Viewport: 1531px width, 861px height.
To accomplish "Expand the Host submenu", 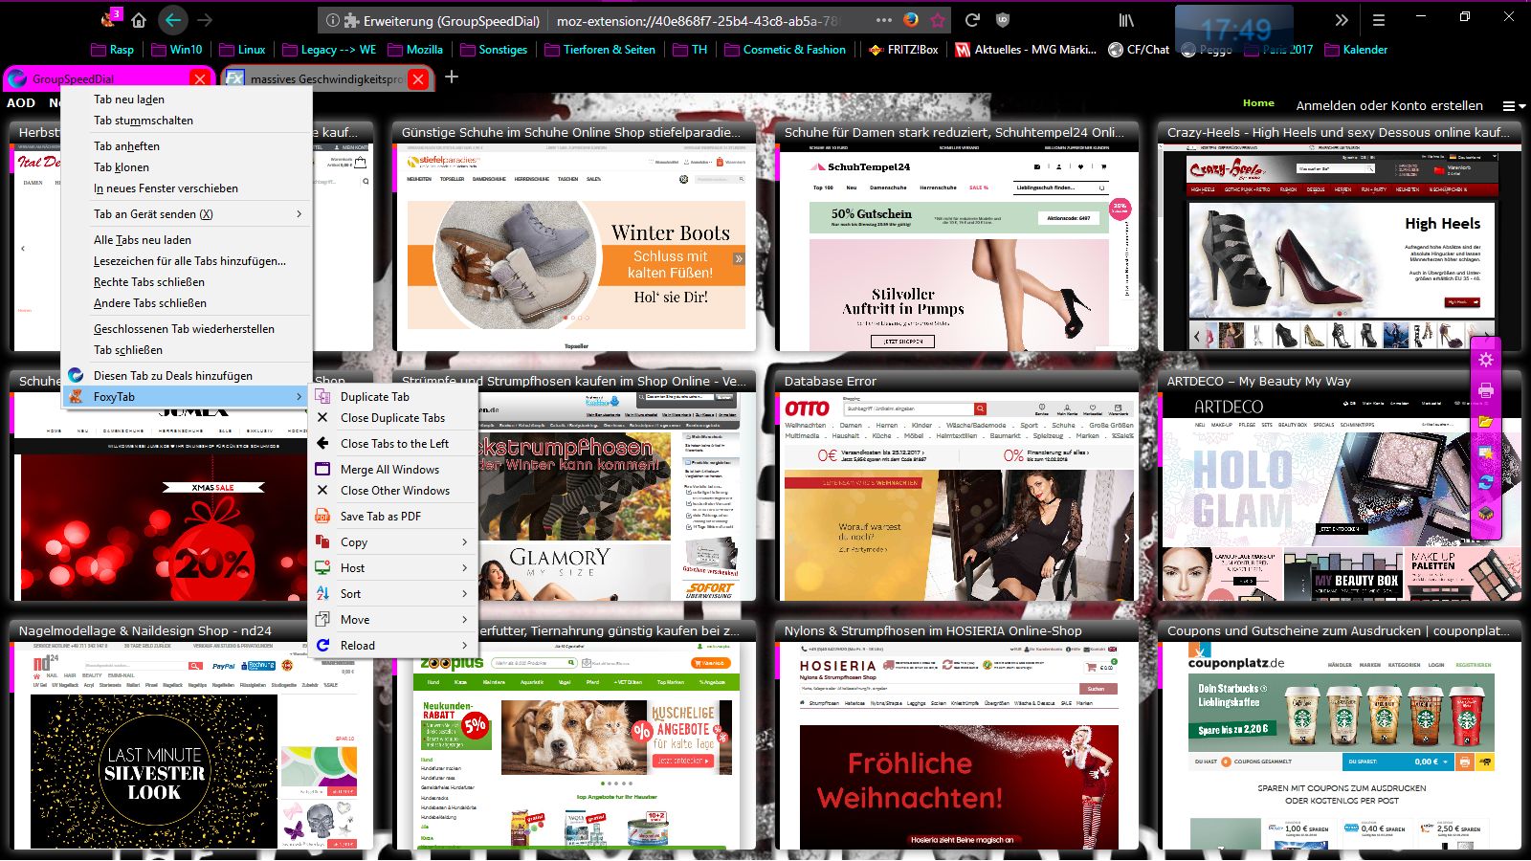I will pos(392,567).
